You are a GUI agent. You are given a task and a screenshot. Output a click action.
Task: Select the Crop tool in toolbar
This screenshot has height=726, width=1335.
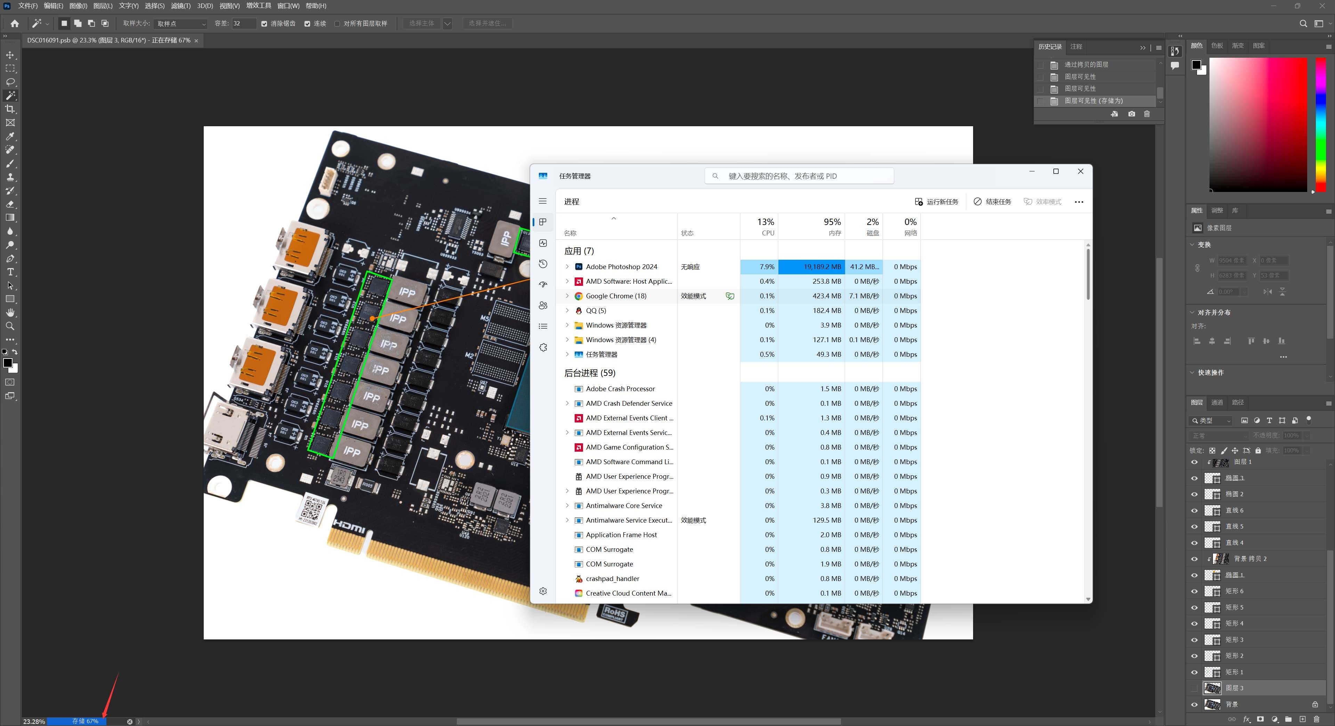coord(10,109)
